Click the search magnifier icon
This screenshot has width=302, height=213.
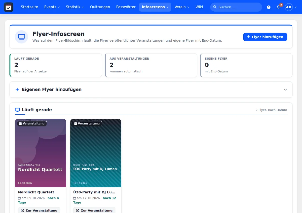(x=215, y=7)
